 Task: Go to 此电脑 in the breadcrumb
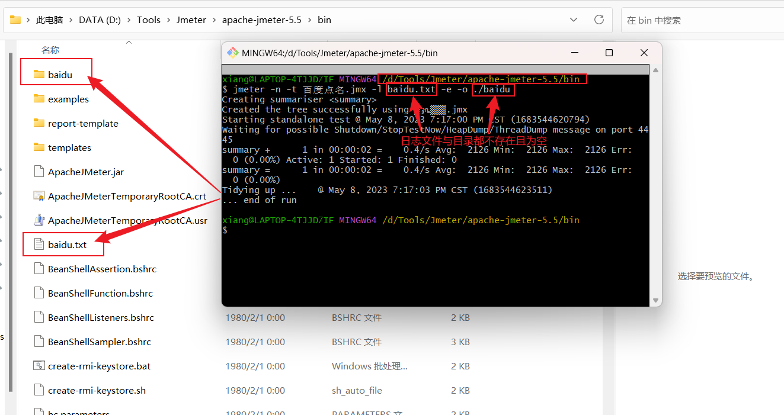coord(49,20)
